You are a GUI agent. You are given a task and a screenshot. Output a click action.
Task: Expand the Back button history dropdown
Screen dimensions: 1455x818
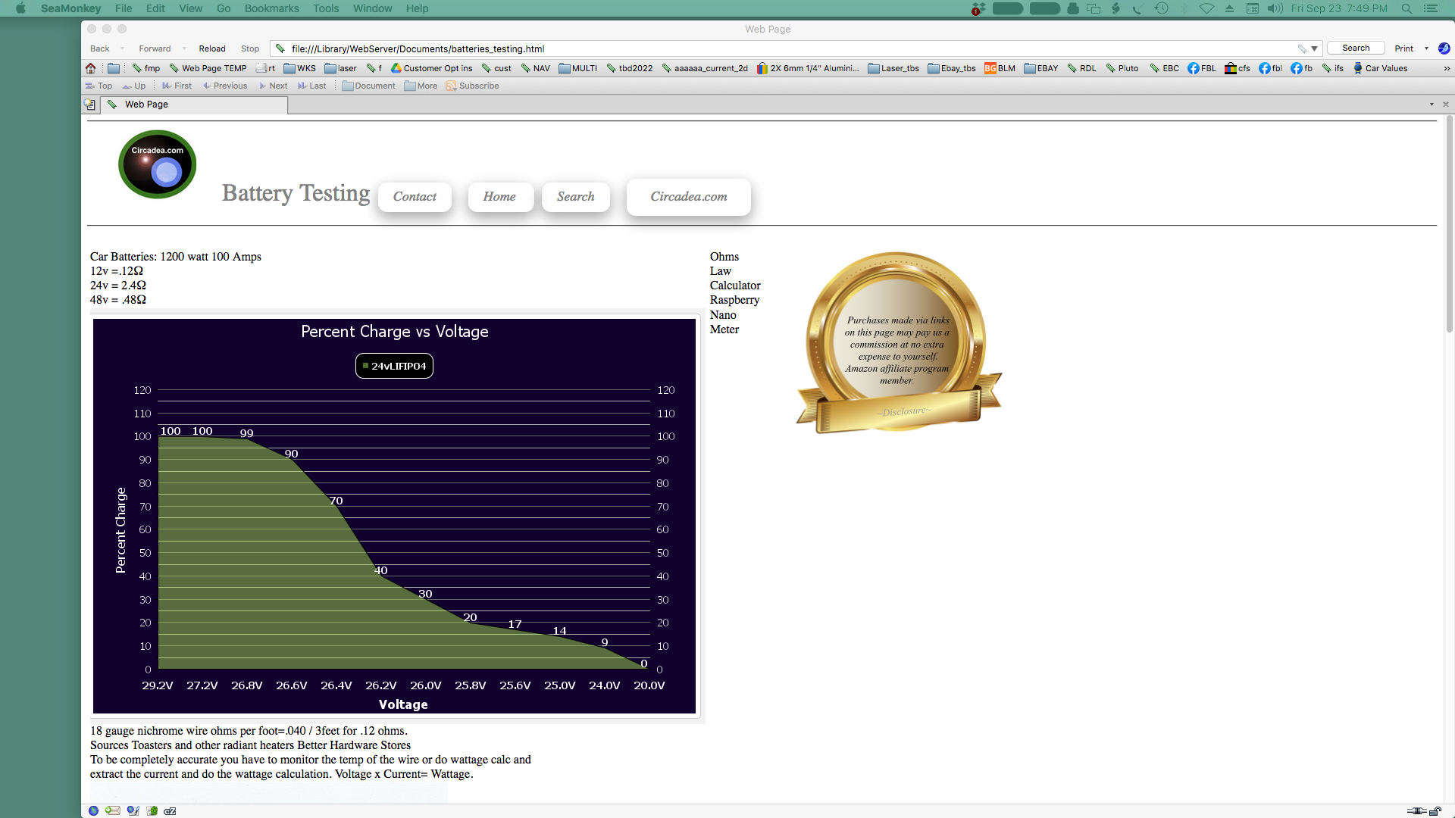(x=122, y=48)
